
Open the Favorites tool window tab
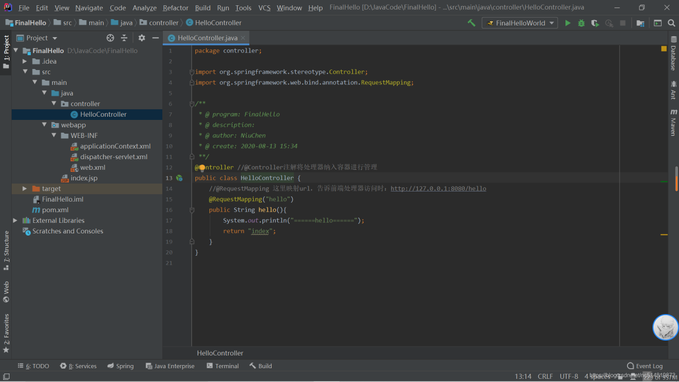[x=6, y=333]
